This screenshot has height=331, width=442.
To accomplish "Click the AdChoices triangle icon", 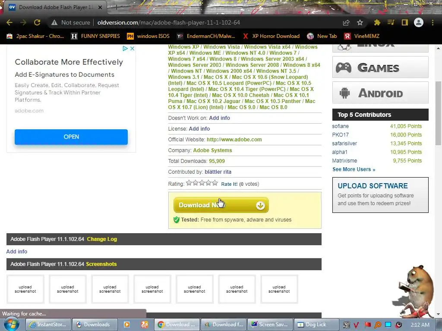I will (125, 48).
